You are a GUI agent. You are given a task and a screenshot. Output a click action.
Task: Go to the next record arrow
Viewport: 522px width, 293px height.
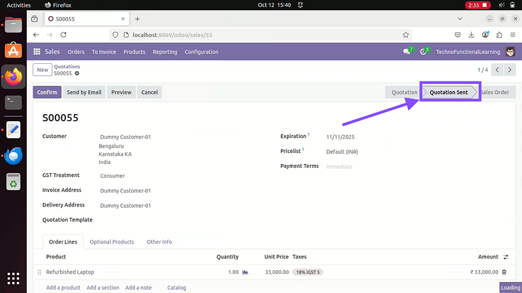click(510, 70)
